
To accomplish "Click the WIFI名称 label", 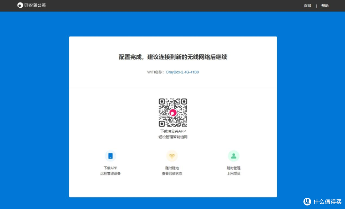I will click(155, 72).
